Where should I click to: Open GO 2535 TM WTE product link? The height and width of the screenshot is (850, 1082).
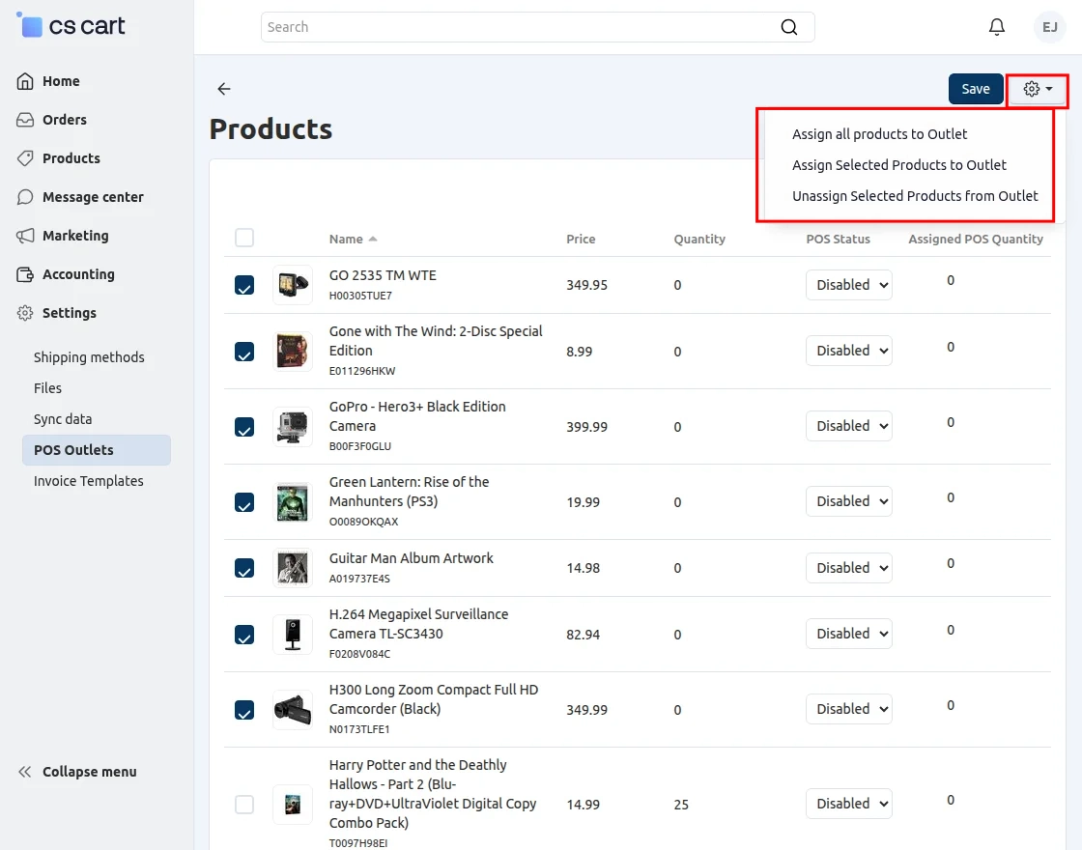click(x=383, y=275)
